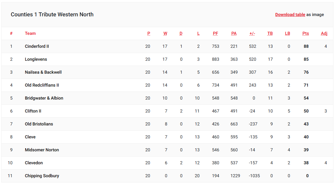Viewport: 335px width, 184px height.
Task: Select the PA column header
Action: click(234, 33)
